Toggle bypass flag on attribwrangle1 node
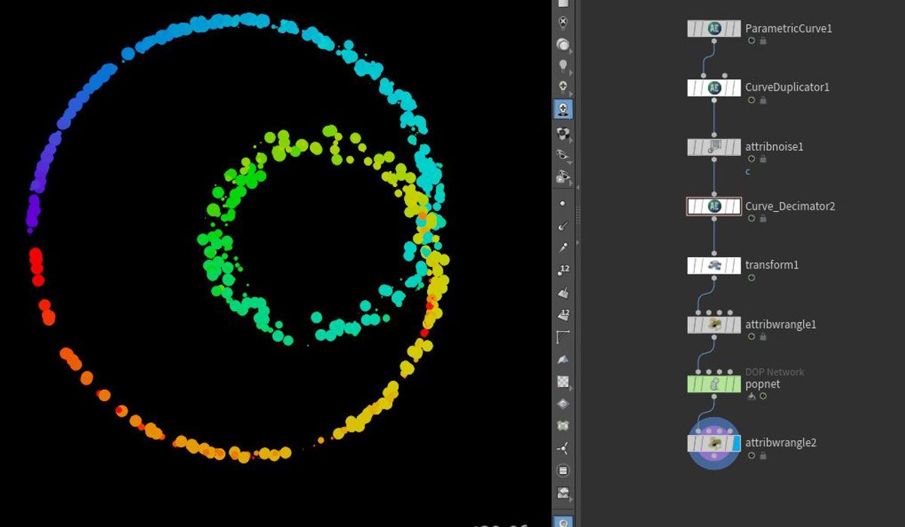The image size is (905, 527). [699, 325]
